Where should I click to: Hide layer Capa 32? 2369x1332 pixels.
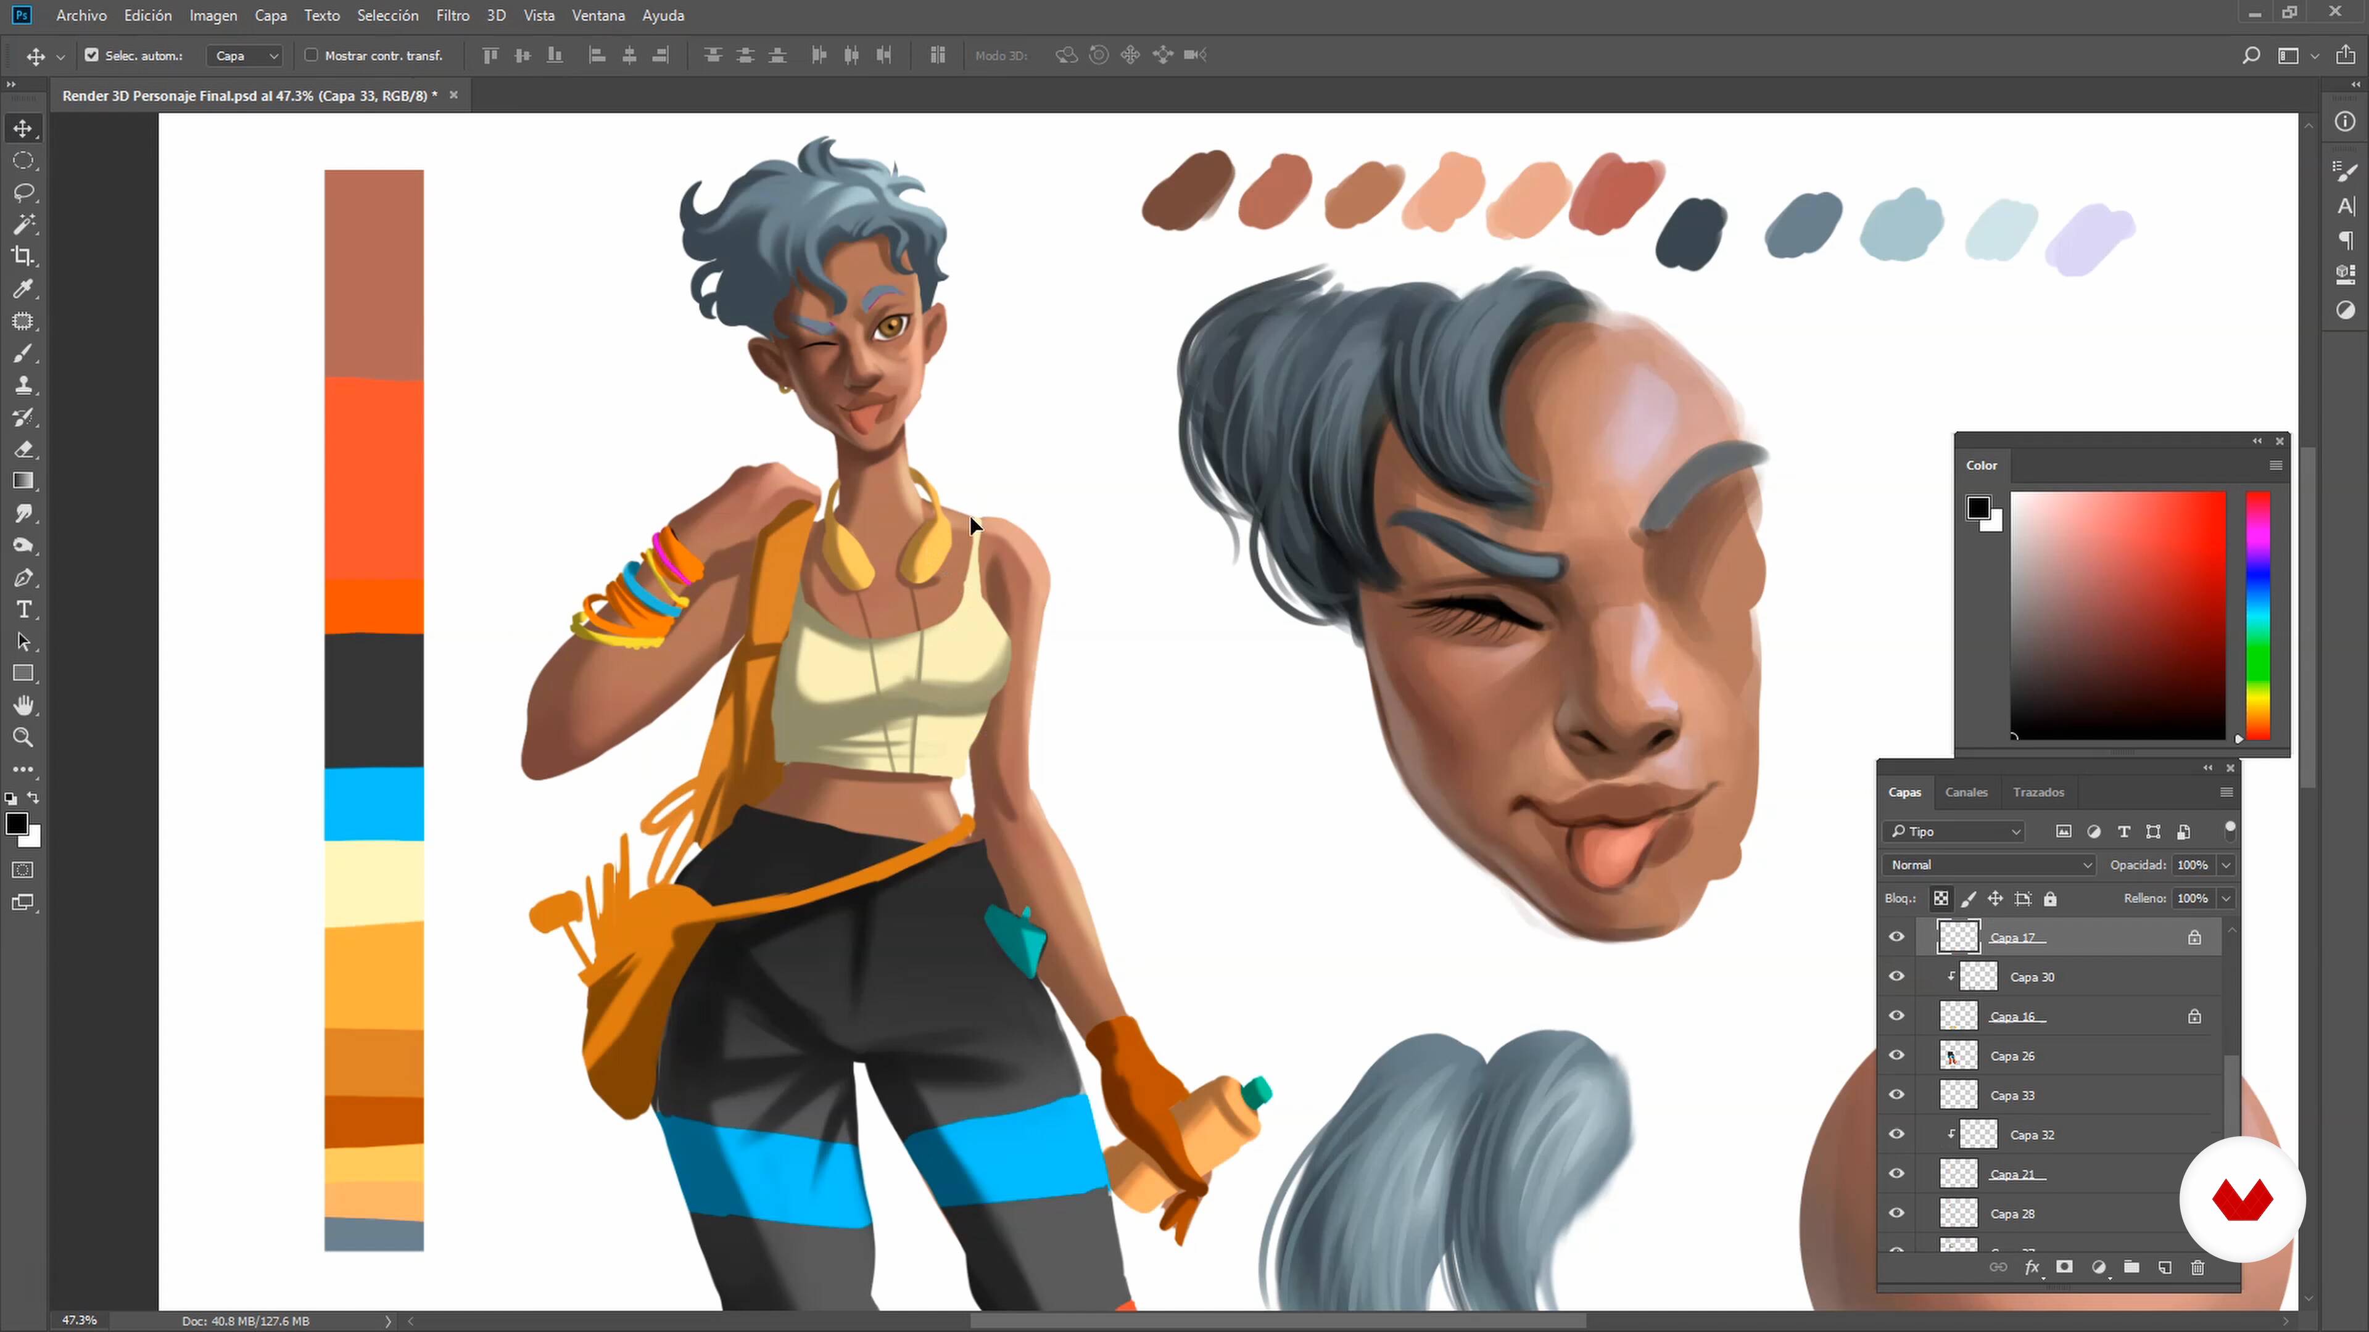(1896, 1135)
